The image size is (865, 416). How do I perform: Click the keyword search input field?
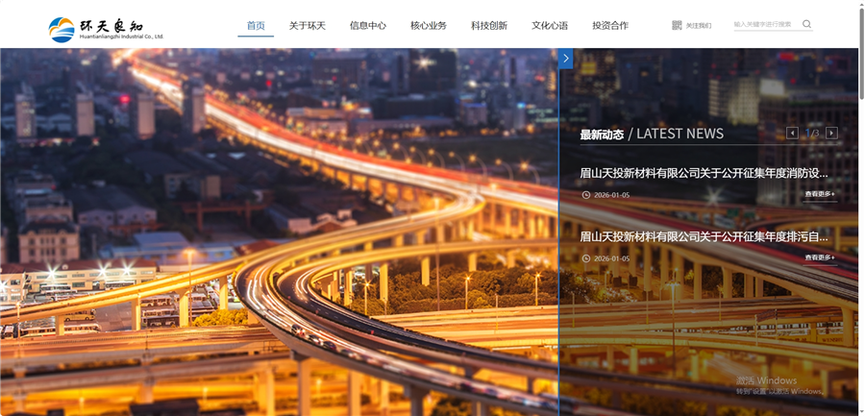click(764, 25)
